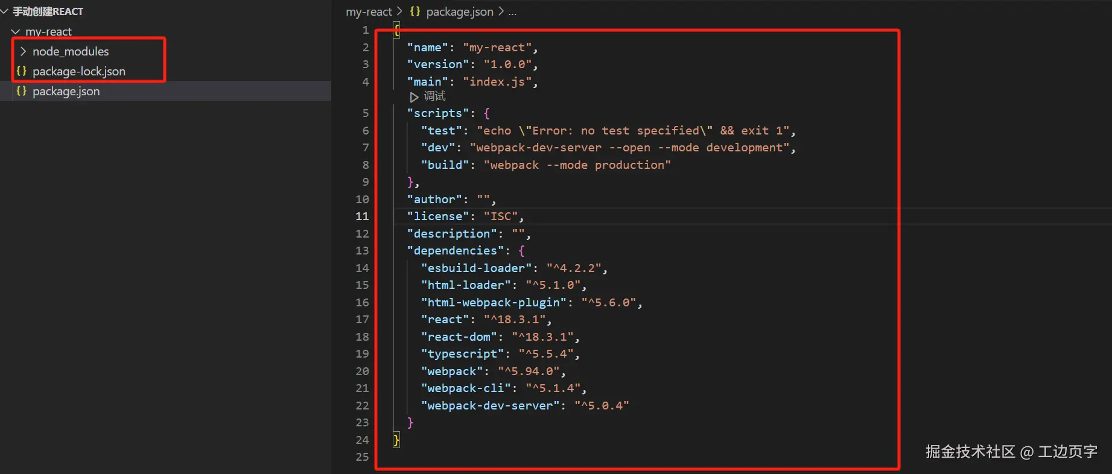
Task: Click JSON file icon beside package-lock.json
Action: 22,71
